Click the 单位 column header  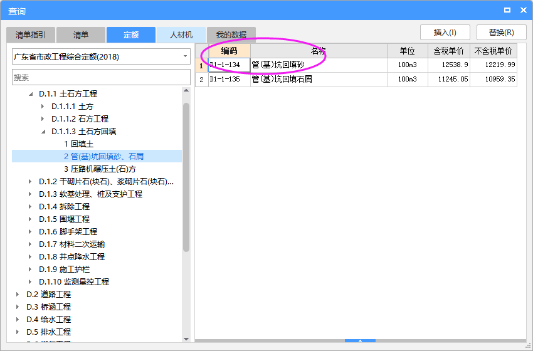point(408,51)
